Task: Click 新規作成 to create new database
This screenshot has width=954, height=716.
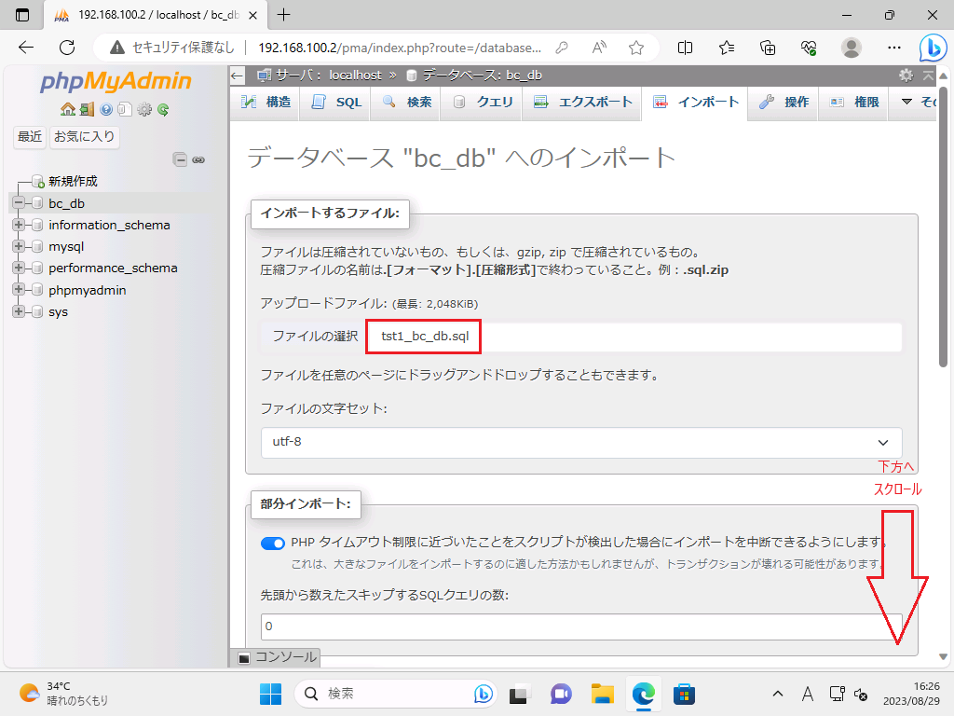Action: pos(73,181)
